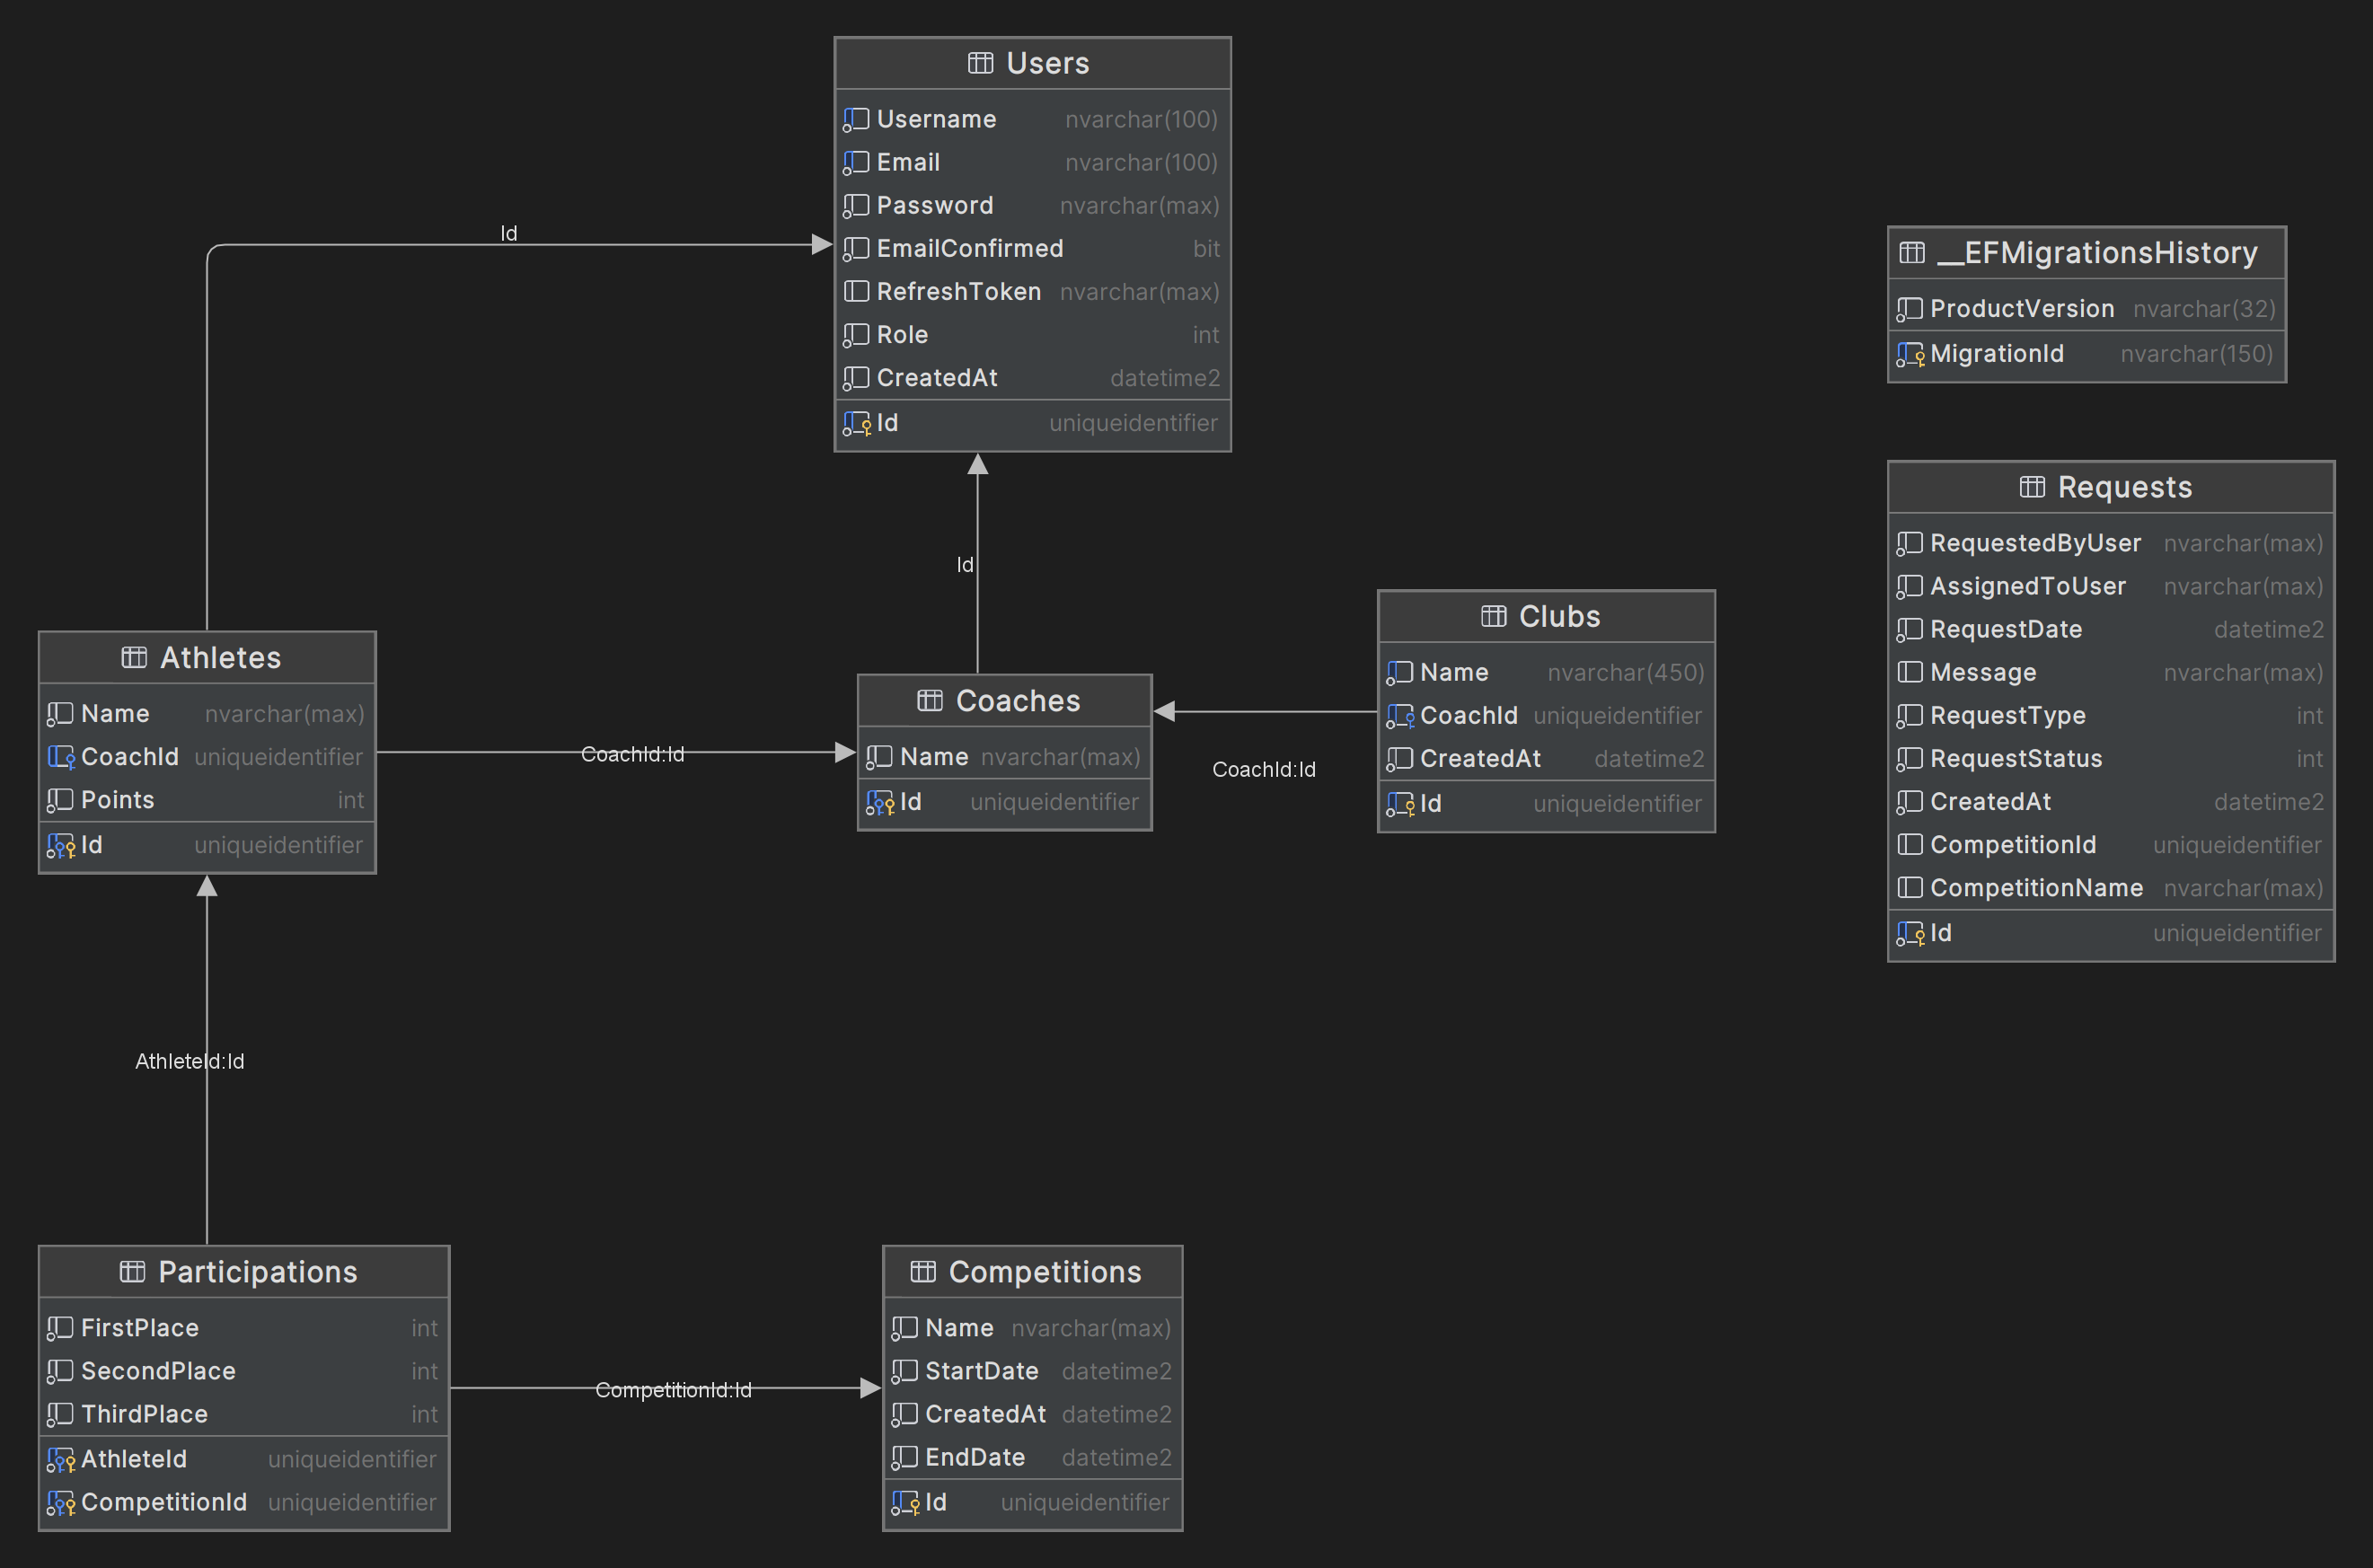Click the key icon of Participations CompetitionId
Image resolution: width=2373 pixels, height=1568 pixels.
click(61, 1502)
